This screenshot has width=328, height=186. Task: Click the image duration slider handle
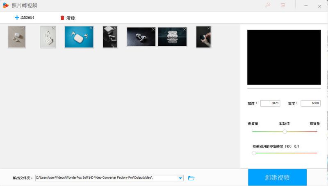pos(254,153)
